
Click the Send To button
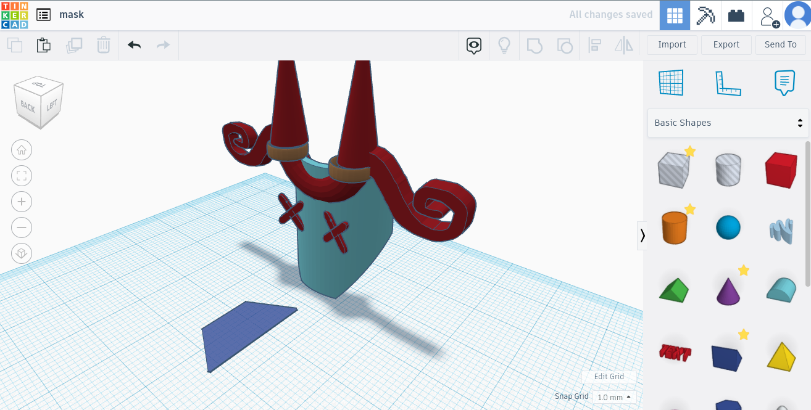(781, 44)
